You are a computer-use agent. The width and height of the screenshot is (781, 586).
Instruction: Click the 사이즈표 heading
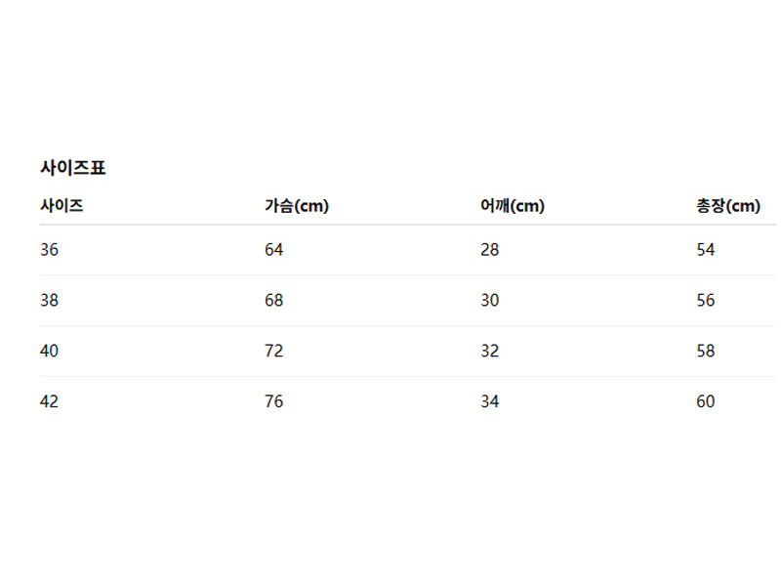click(72, 168)
